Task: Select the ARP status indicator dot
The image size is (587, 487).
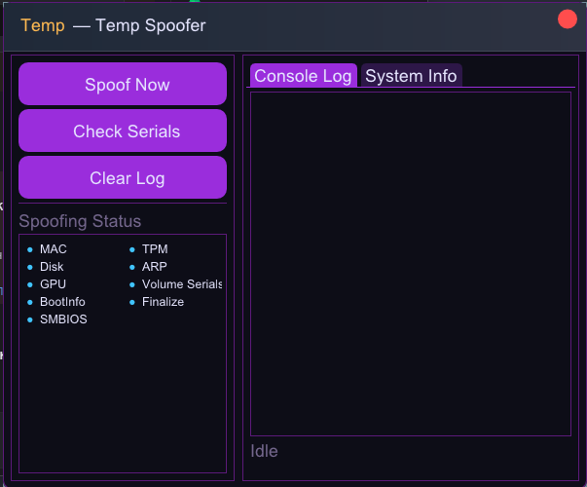Action: pyautogui.click(x=132, y=267)
